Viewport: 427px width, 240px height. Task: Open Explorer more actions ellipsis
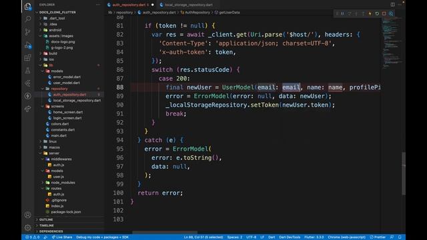(98, 5)
